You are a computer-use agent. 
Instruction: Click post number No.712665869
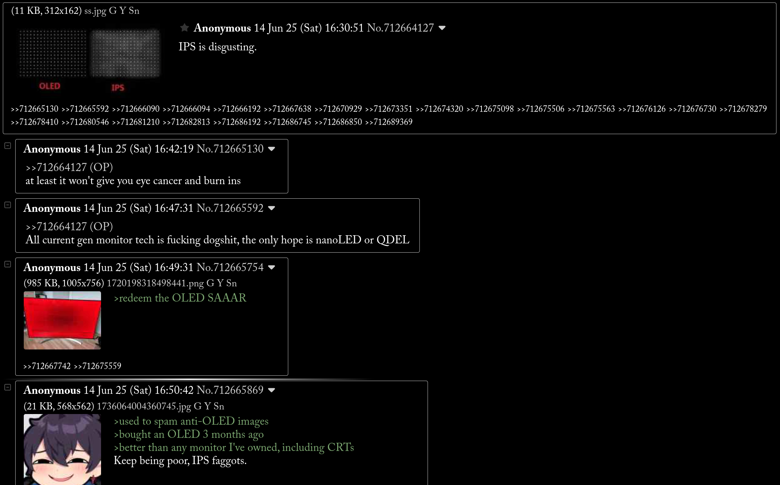point(230,390)
